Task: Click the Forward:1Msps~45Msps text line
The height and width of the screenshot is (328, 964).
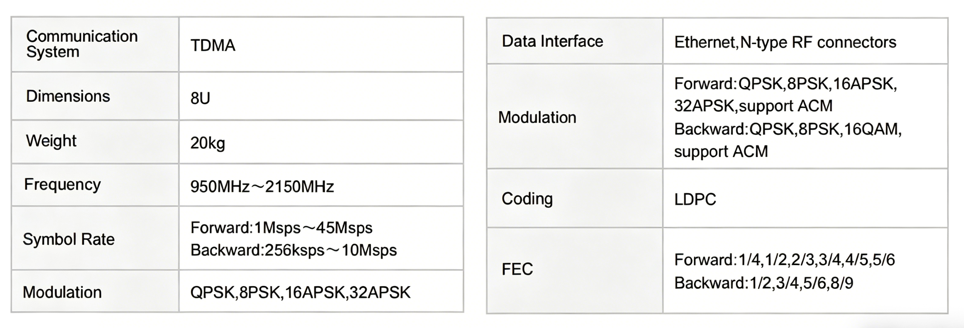Action: 281,228
